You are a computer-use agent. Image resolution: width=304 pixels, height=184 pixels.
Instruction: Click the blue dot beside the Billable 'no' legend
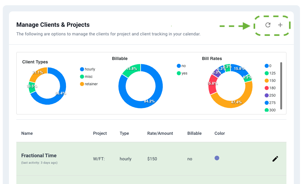click(x=179, y=66)
